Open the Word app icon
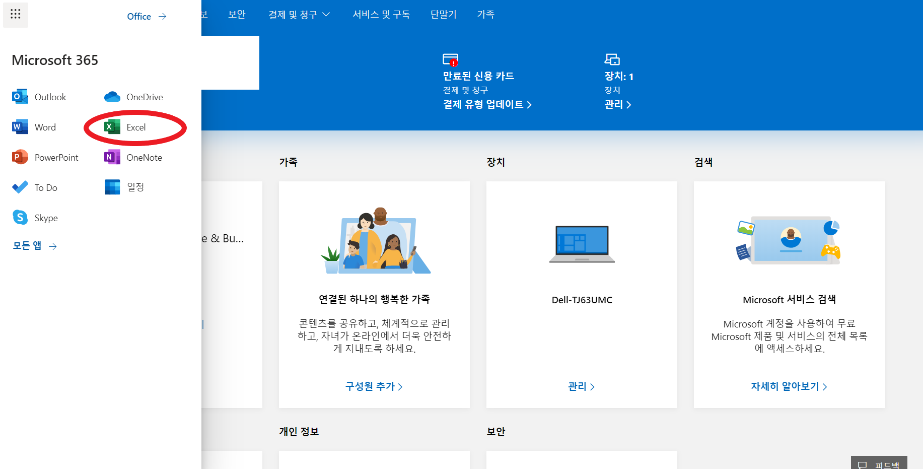The image size is (923, 469). tap(20, 127)
